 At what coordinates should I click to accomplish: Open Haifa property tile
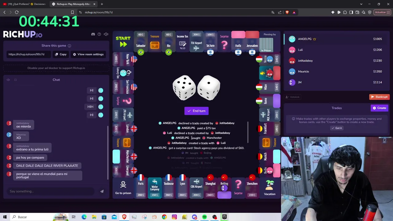pyautogui.click(x=238, y=42)
